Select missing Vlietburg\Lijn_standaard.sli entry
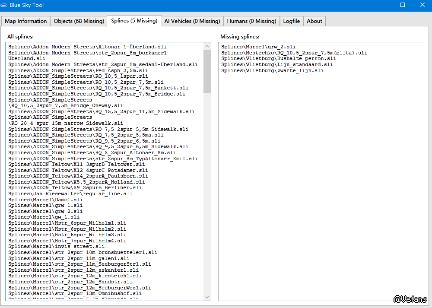Image resolution: width=432 pixels, height=308 pixels. (x=277, y=65)
